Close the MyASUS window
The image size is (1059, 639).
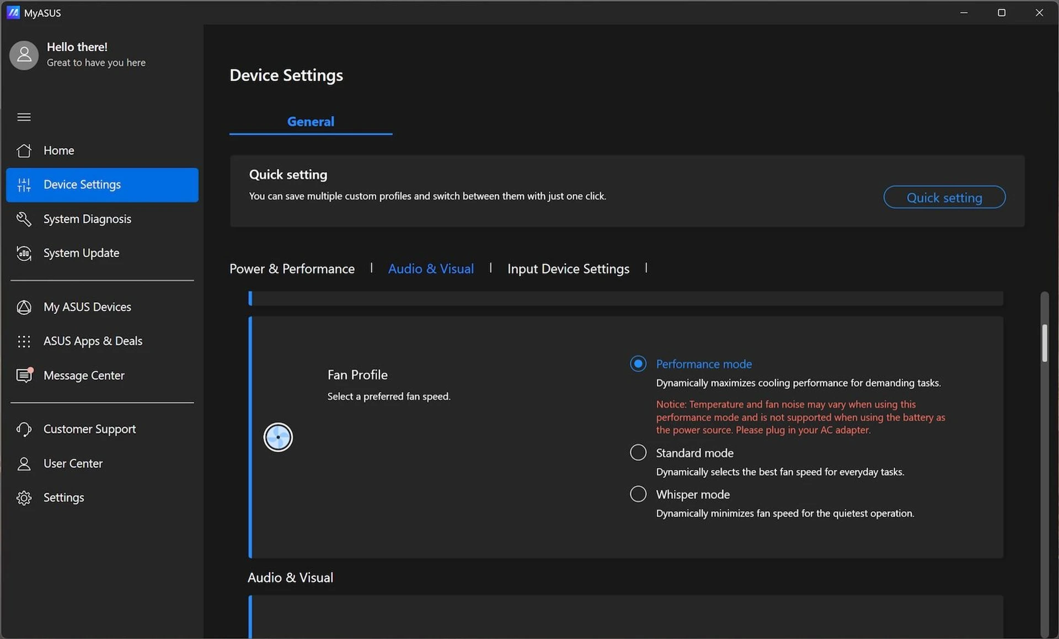click(x=1039, y=12)
